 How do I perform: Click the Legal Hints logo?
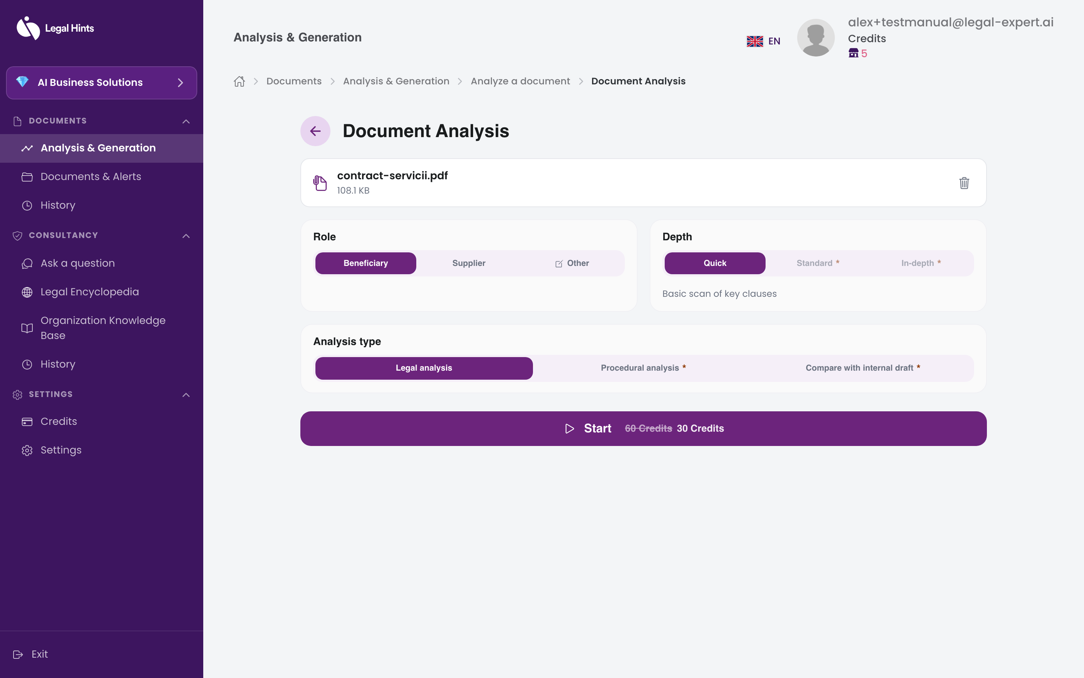(55, 28)
